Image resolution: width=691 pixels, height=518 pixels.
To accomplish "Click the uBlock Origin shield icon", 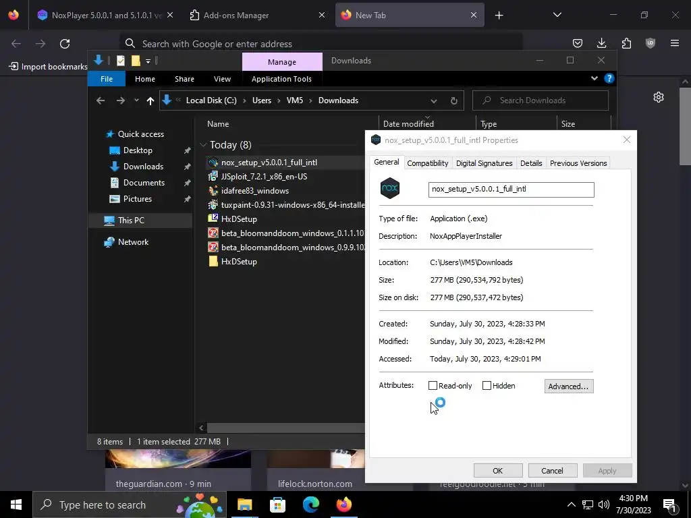I will coord(651,43).
